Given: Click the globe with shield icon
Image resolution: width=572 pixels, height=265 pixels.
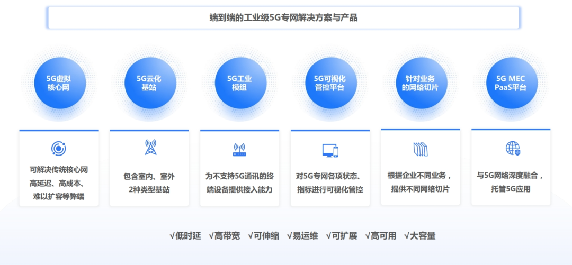Looking at the screenshot, I should (x=513, y=148).
